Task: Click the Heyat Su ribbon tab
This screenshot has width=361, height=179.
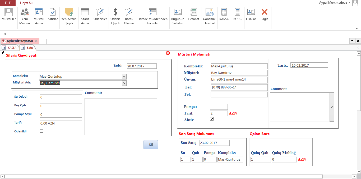Action: 26,3
